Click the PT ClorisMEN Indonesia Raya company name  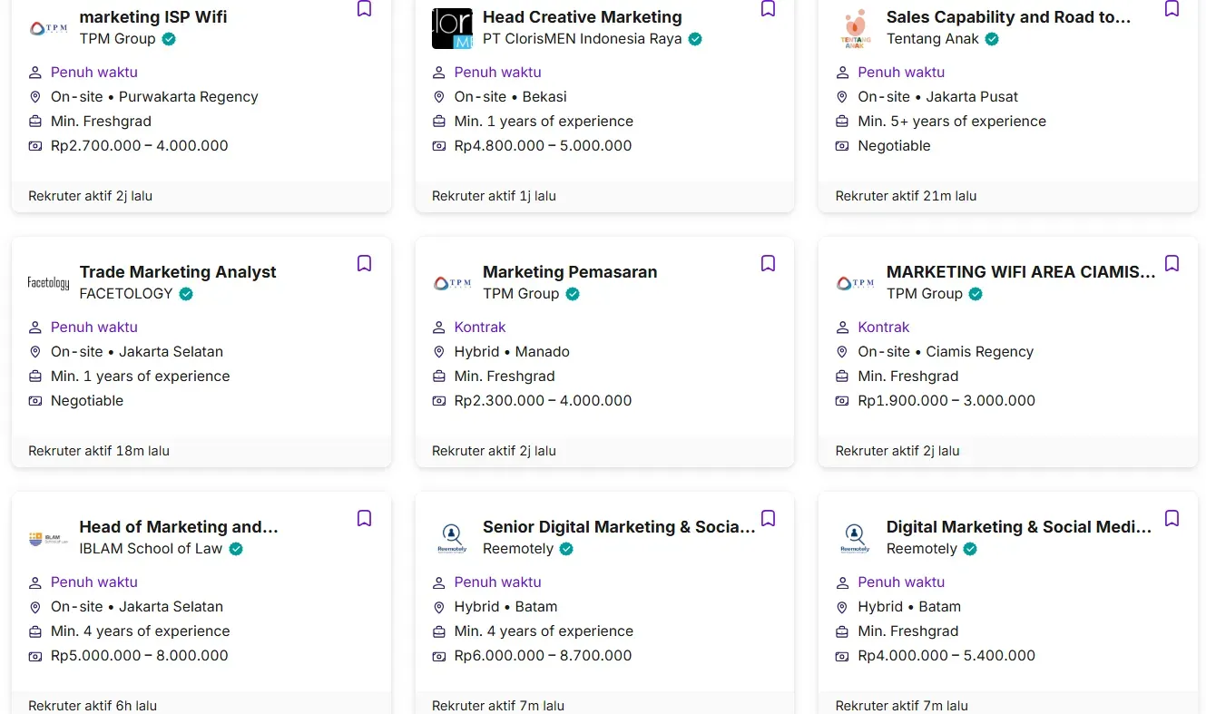click(x=582, y=39)
